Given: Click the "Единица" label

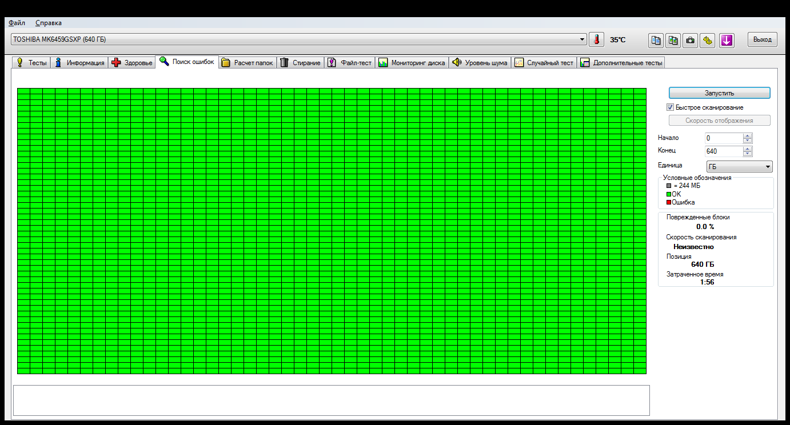Looking at the screenshot, I should pos(670,165).
